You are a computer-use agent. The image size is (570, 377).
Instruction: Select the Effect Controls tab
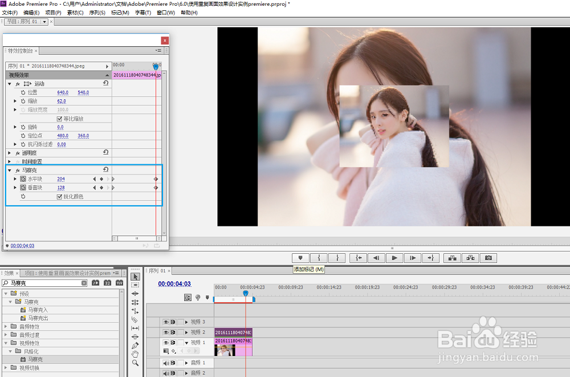tap(21, 51)
